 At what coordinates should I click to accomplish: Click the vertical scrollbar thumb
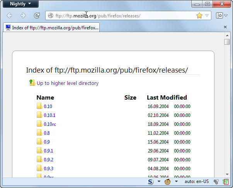(227, 42)
